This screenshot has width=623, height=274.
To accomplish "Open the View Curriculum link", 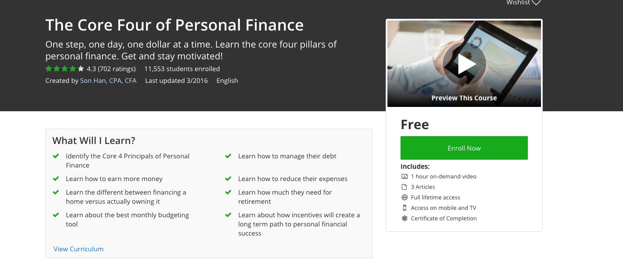I will coord(79,249).
